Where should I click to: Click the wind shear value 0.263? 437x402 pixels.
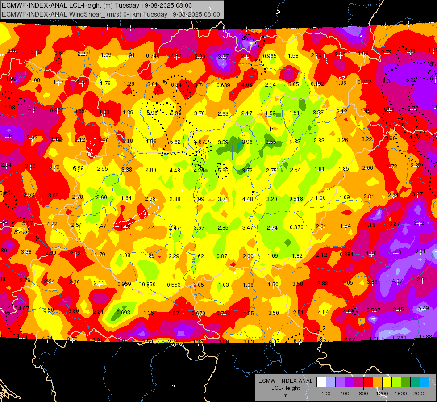[x=400, y=338]
